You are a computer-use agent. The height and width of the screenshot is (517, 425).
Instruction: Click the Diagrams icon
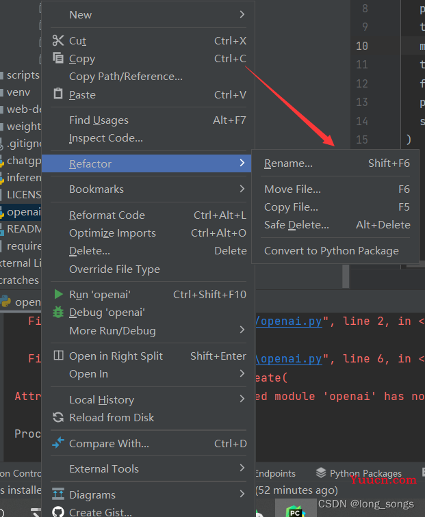58,494
